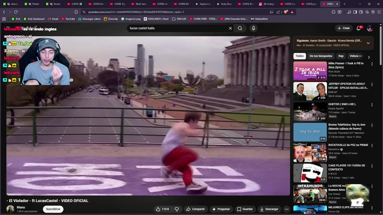383x215 pixels.
Task: Open site settings icon in address bar
Action: point(84,12)
